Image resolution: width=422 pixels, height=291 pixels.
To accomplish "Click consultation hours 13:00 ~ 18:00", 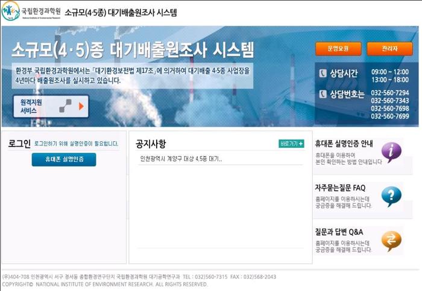I will tap(390, 80).
